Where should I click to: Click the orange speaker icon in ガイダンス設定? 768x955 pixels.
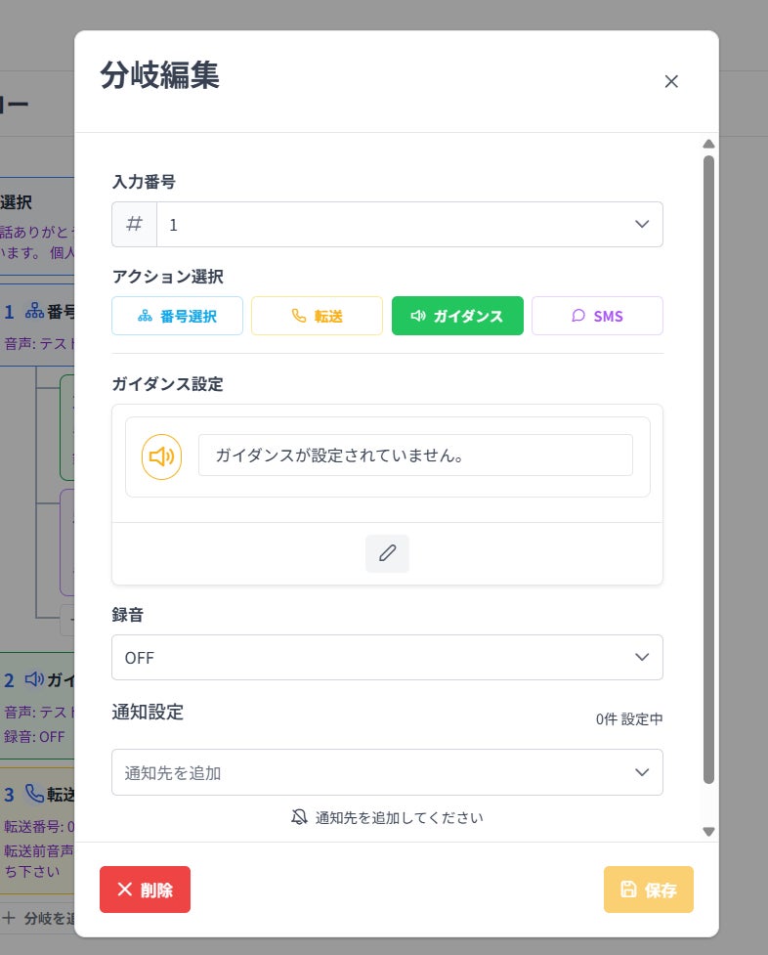(161, 456)
